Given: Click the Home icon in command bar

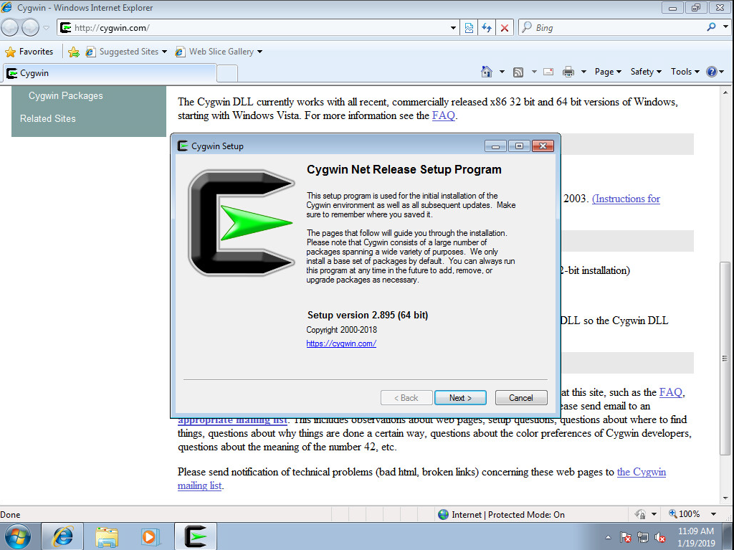Looking at the screenshot, I should coord(487,72).
